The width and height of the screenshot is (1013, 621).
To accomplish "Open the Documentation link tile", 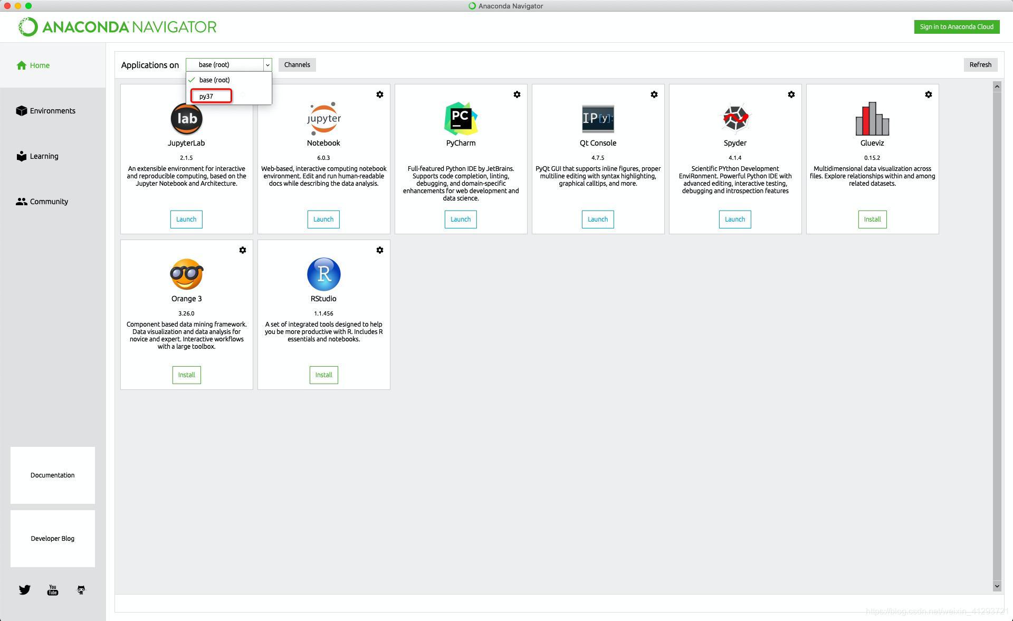I will [53, 475].
